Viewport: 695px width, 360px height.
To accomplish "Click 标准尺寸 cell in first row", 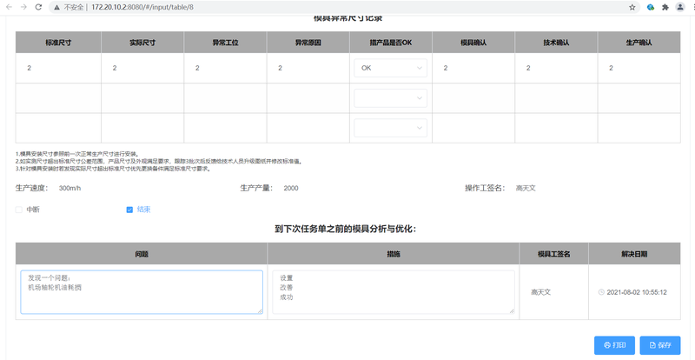I will [58, 68].
